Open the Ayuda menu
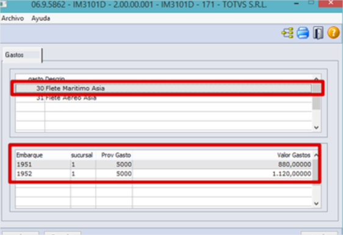Image resolution: width=343 pixels, height=235 pixels. tap(41, 18)
